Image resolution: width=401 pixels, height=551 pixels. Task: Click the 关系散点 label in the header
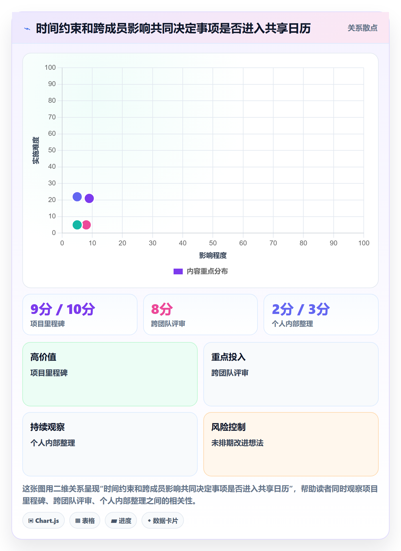click(362, 28)
